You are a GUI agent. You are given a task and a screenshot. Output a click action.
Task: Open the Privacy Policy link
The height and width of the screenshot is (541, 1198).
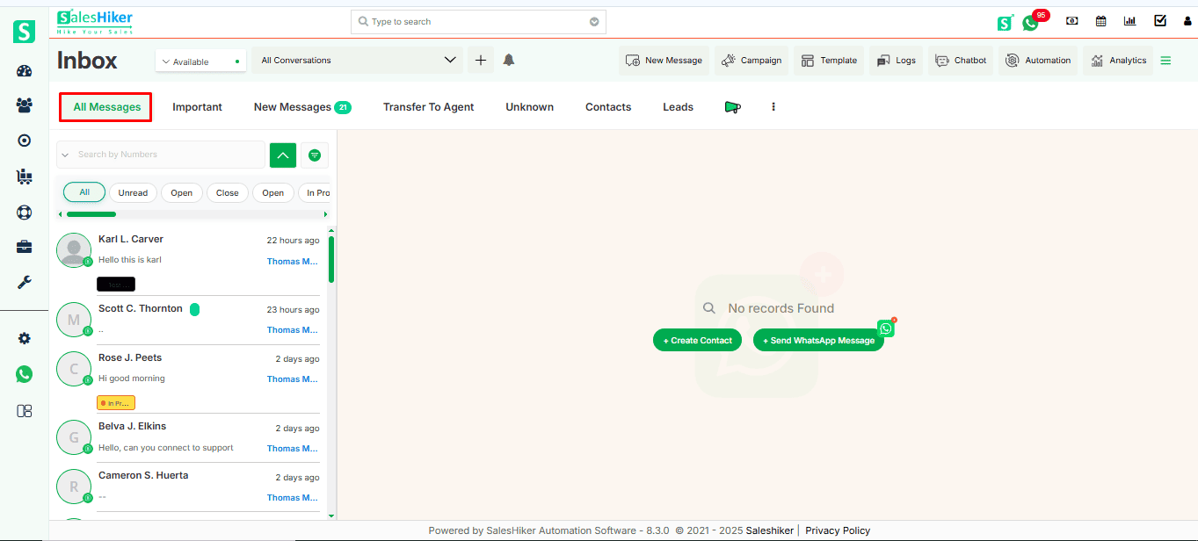[x=837, y=530]
